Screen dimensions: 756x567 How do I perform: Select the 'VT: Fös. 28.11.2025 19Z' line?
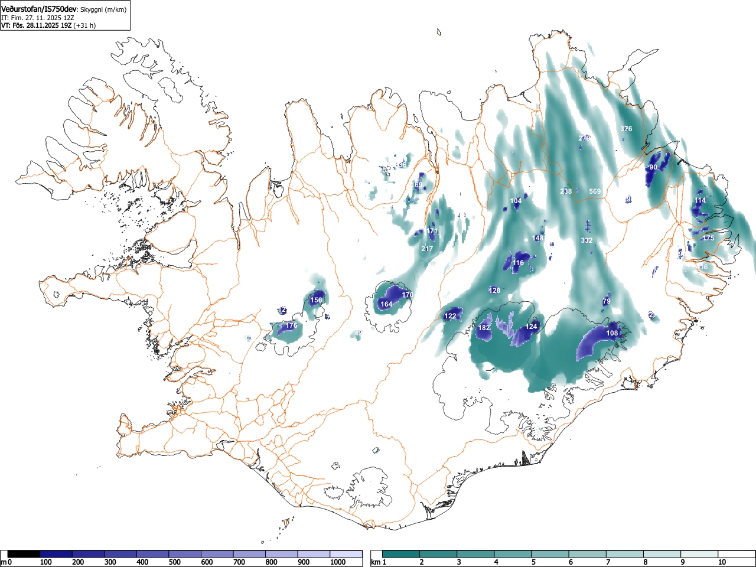pyautogui.click(x=37, y=25)
